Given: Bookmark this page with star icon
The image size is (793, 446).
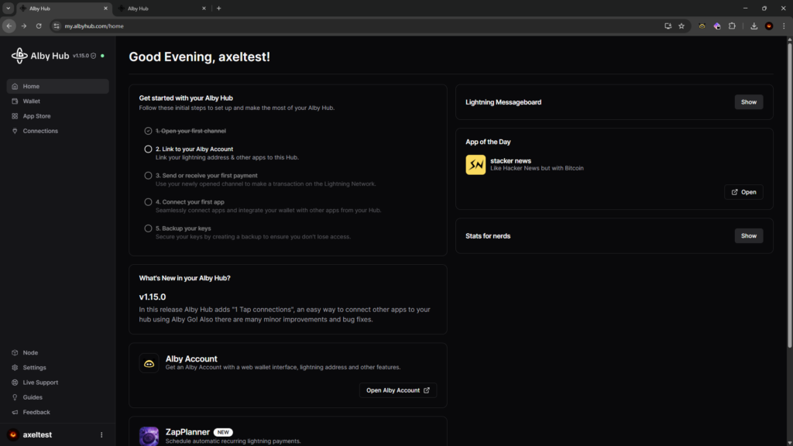Looking at the screenshot, I should (681, 26).
